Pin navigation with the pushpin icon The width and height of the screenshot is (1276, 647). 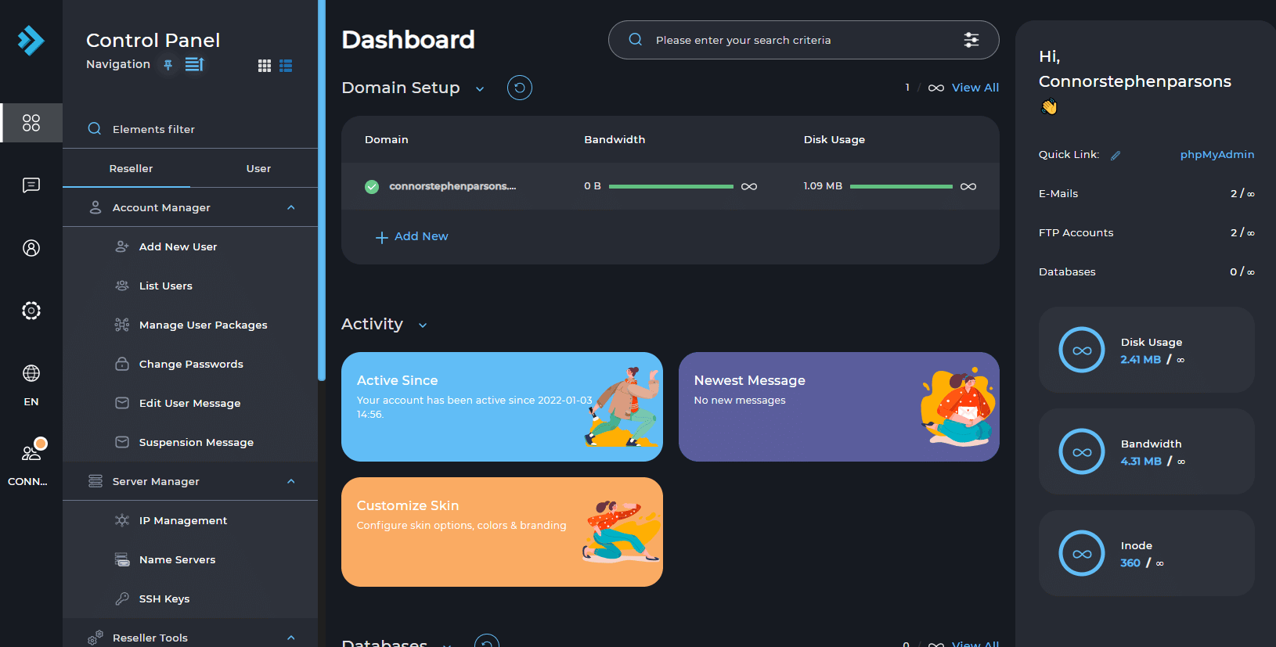click(x=168, y=65)
